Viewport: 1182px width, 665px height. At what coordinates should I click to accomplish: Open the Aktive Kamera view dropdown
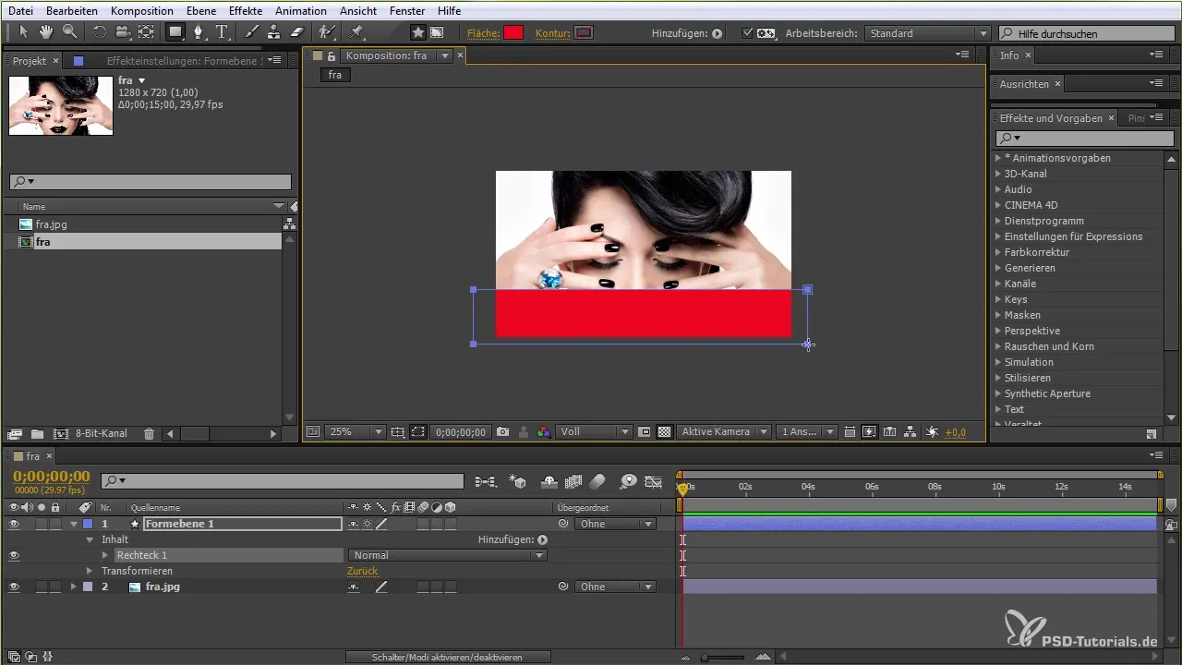pyautogui.click(x=724, y=431)
